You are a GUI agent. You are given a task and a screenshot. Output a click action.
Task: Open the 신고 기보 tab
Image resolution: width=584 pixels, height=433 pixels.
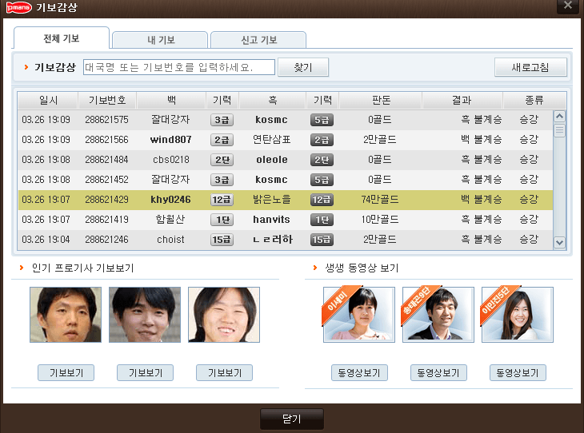click(258, 40)
